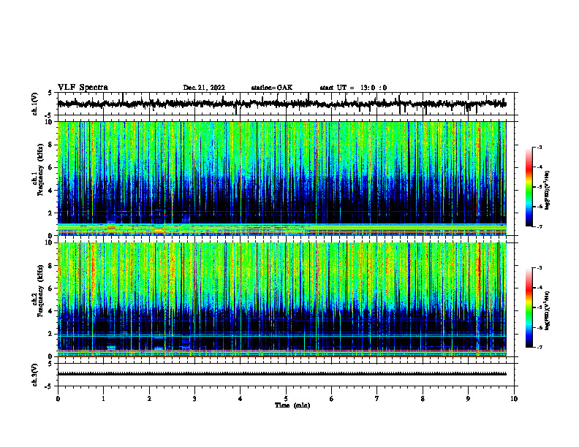Click time axis tick label "5"
Image resolution: width=579 pixels, height=447 pixels.
286,399
